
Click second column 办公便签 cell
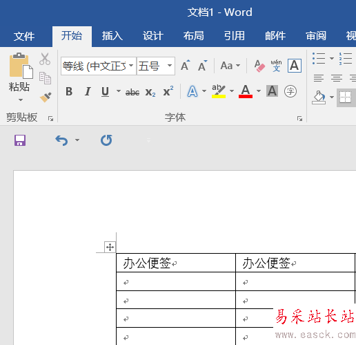tap(295, 263)
